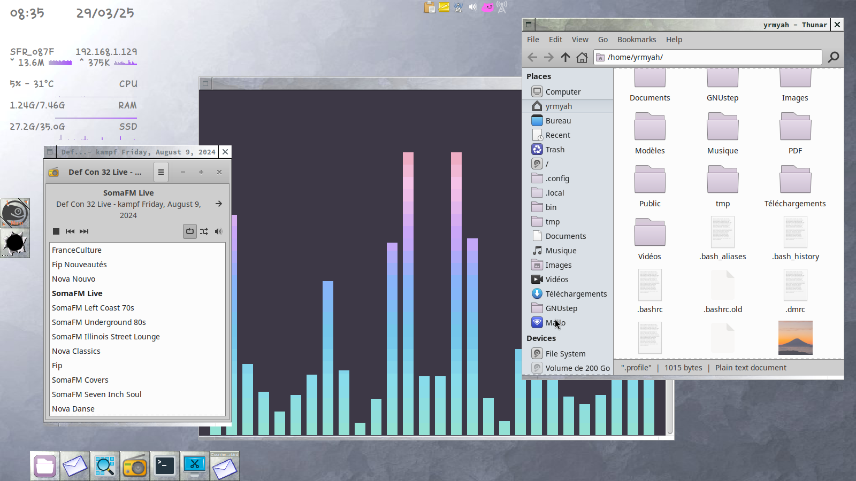
Task: Go to the previous radio station
Action: point(70,231)
